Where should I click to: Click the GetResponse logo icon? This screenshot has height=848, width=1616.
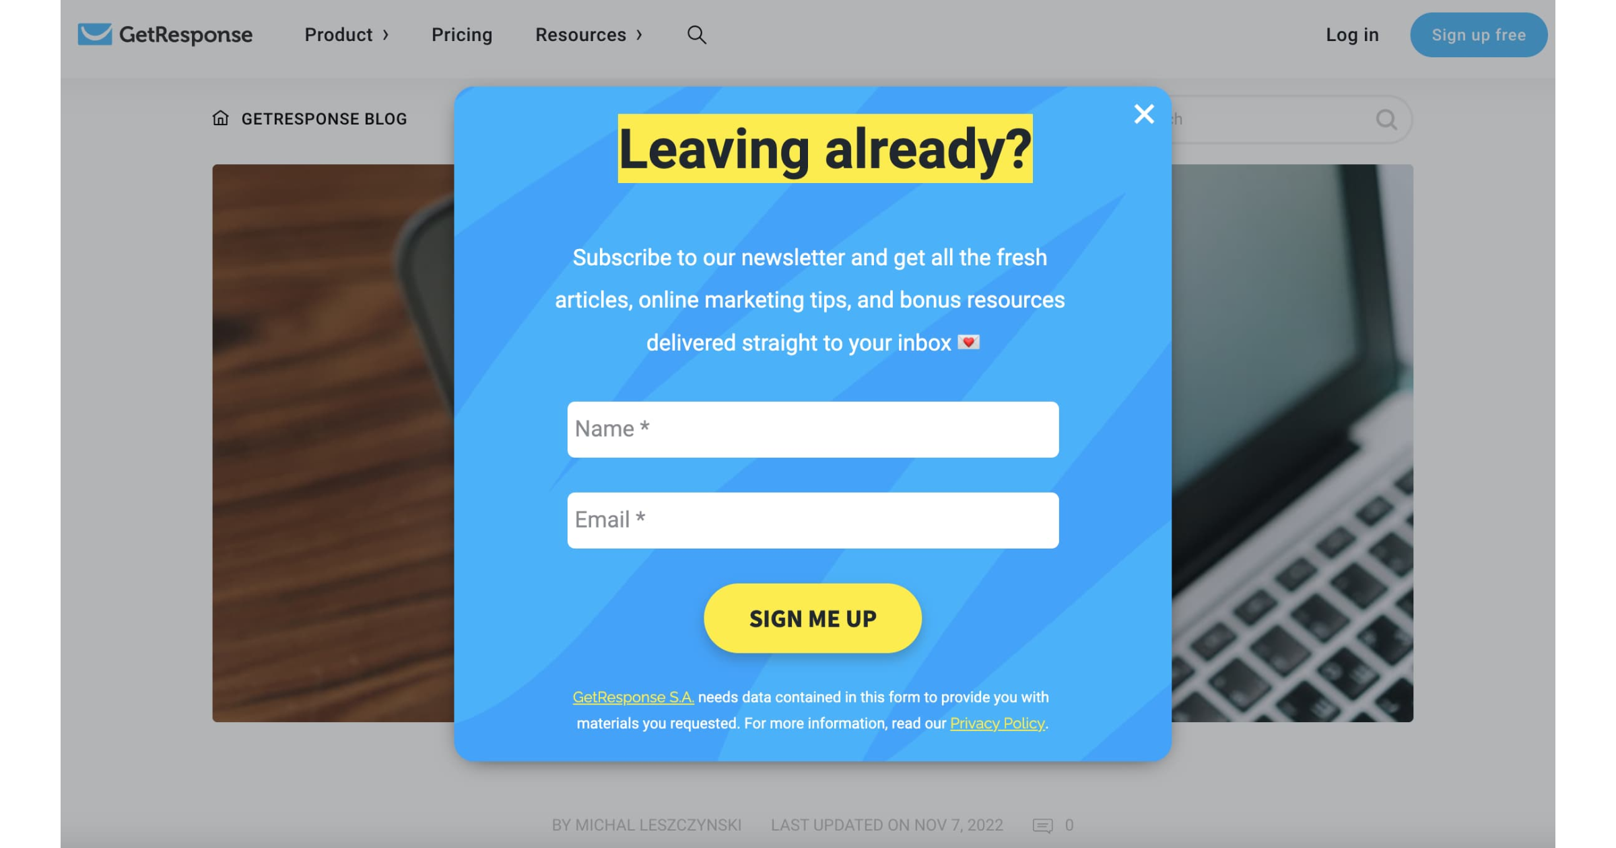click(x=94, y=34)
